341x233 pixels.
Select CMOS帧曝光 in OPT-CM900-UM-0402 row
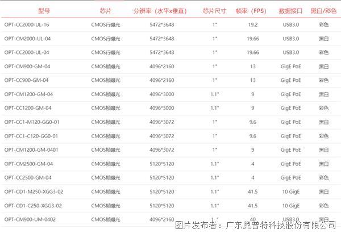[x=106, y=219]
